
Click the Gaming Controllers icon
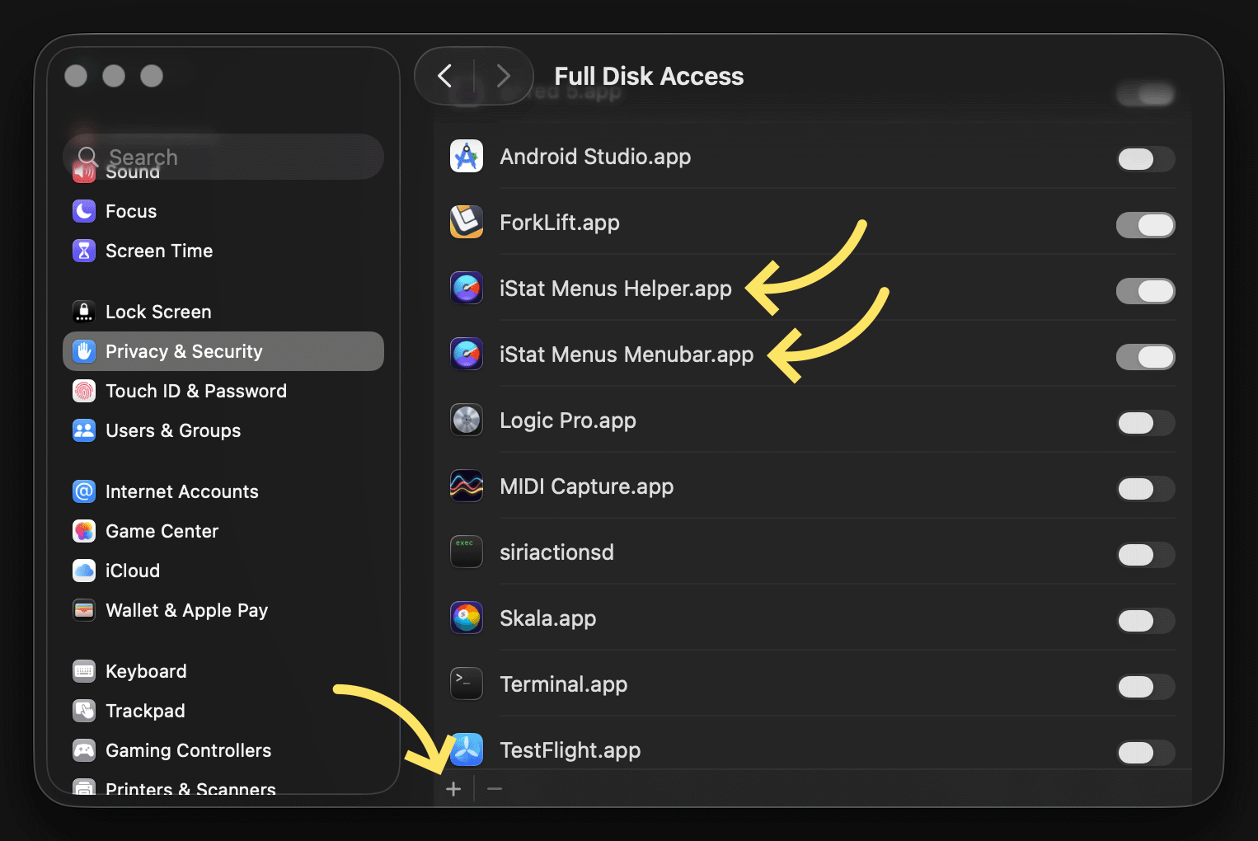pos(84,750)
